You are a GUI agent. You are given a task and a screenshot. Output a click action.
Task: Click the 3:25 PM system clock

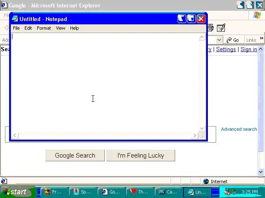250,192
